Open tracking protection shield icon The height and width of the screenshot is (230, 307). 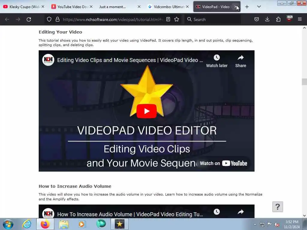point(49,19)
